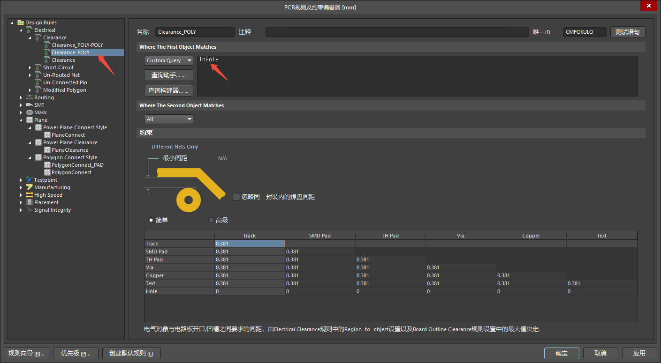Open the 查询构建器 query builder
Screen dimensions: 661x363
click(168, 90)
